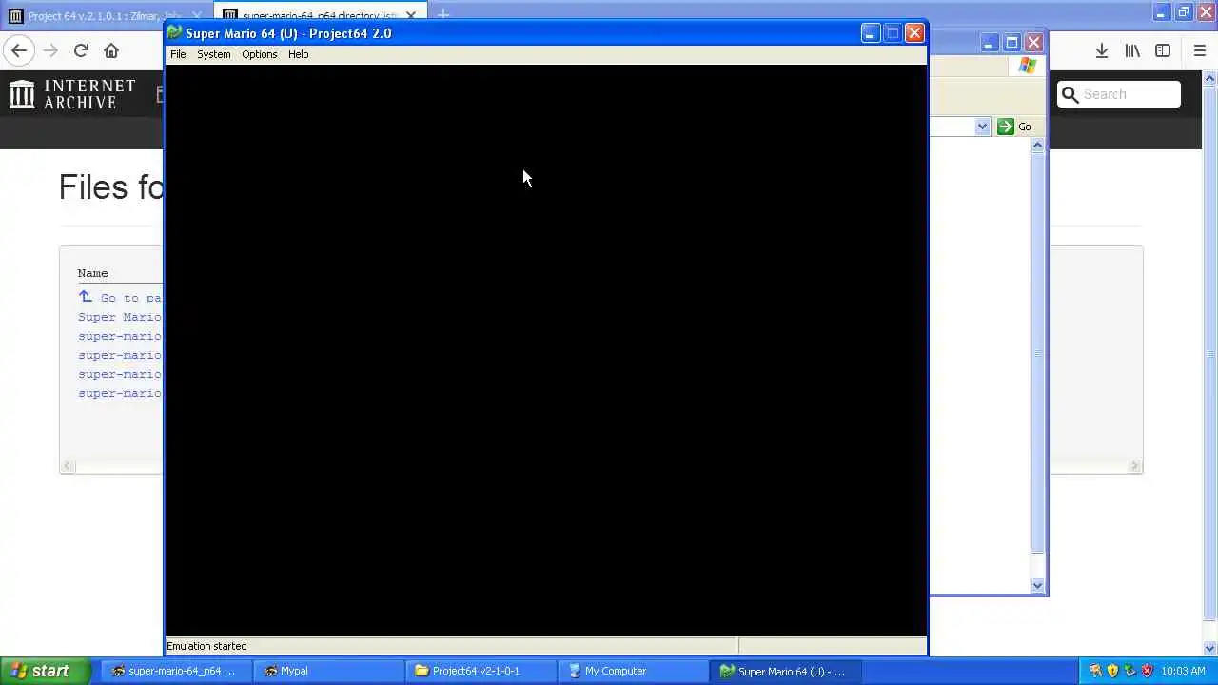Click the green Go arrow in Explorer window

[1006, 127]
